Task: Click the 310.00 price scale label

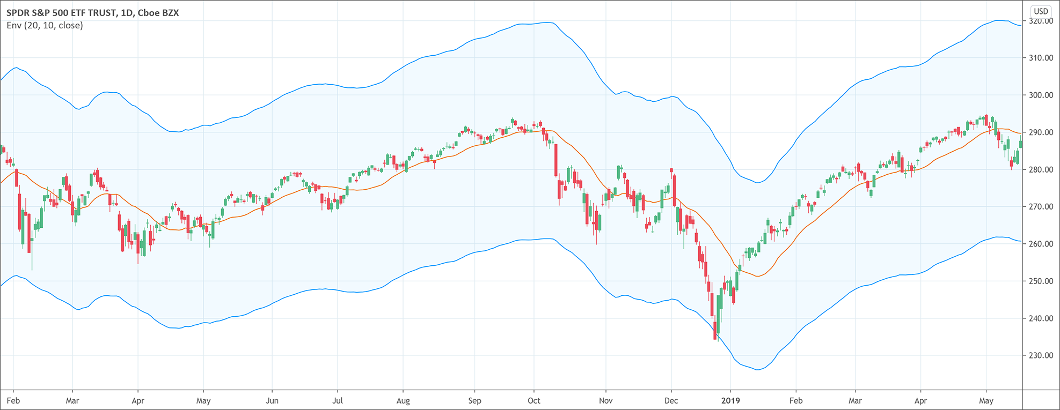Action: click(1041, 57)
